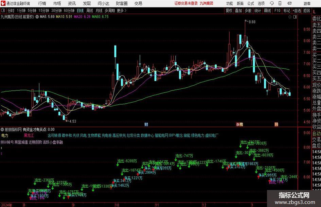Click the 碳中和 concept tag
Viewport: 321px width, 207px height.
pyautogui.click(x=67, y=136)
